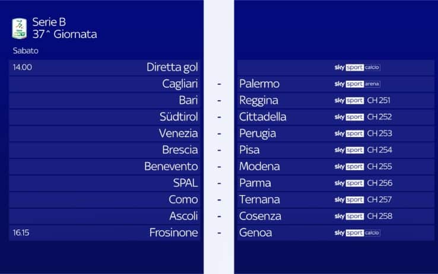Select the Sabato day label
Screen dimensions: 438x274
point(25,51)
